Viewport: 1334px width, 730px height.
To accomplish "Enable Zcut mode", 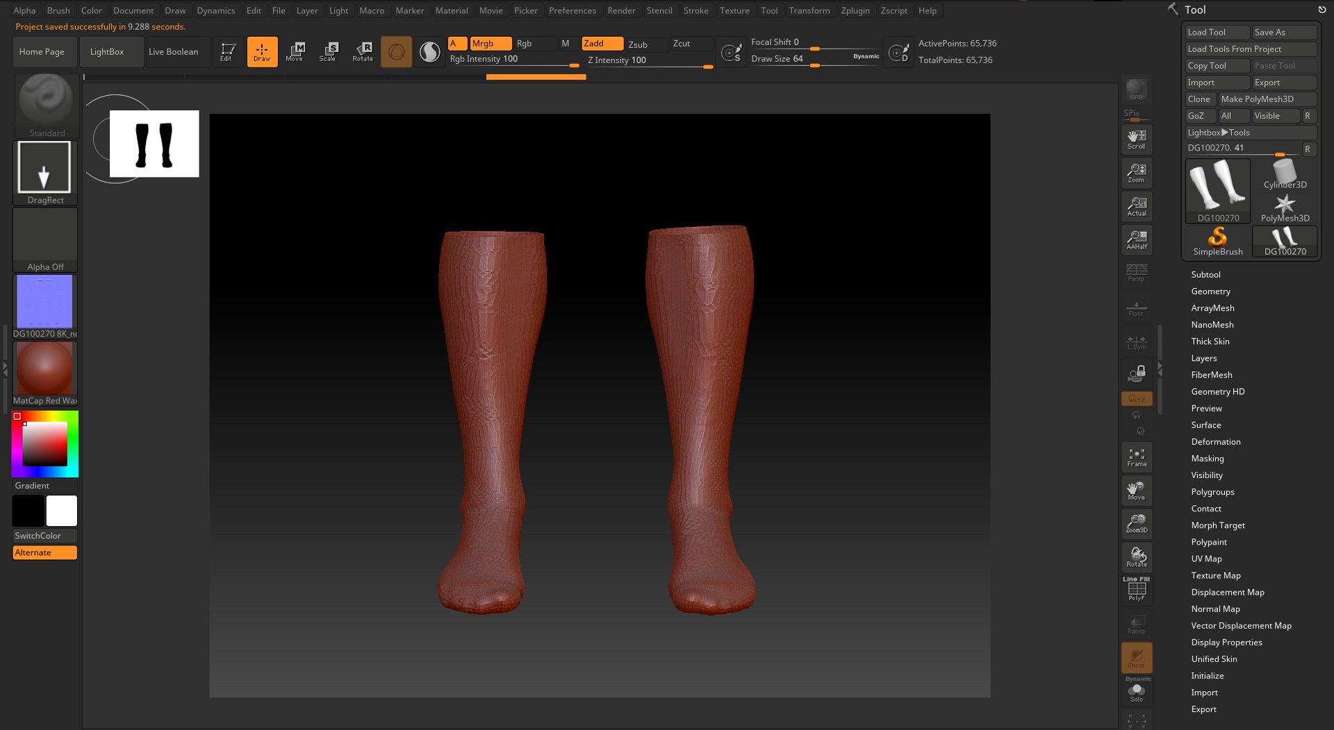I will pyautogui.click(x=691, y=44).
